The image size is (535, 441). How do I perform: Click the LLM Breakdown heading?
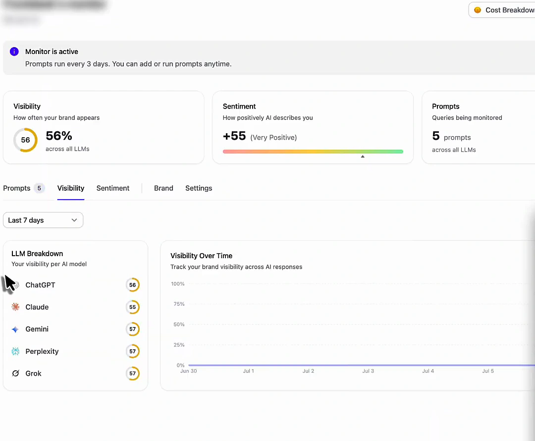coord(37,254)
